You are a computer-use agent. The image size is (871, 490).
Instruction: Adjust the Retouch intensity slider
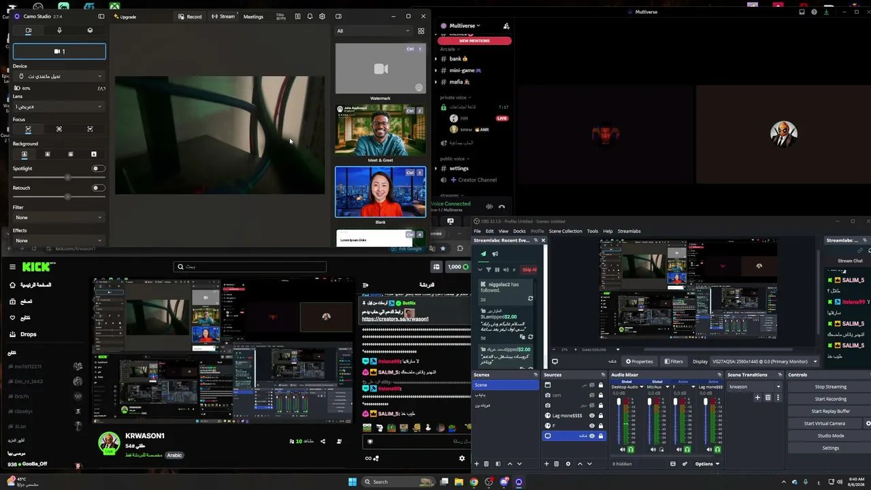[59, 197]
